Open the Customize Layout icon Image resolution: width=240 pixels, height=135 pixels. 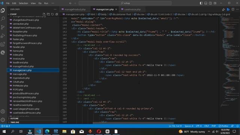point(215,3)
